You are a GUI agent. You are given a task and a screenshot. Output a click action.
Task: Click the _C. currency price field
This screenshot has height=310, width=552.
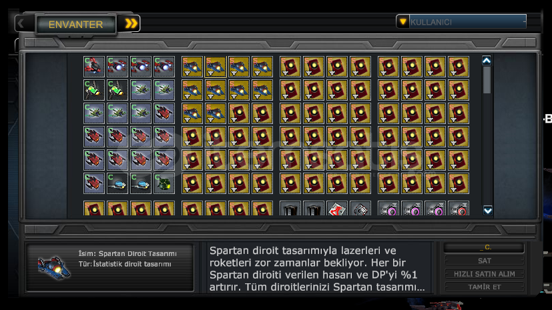click(485, 247)
